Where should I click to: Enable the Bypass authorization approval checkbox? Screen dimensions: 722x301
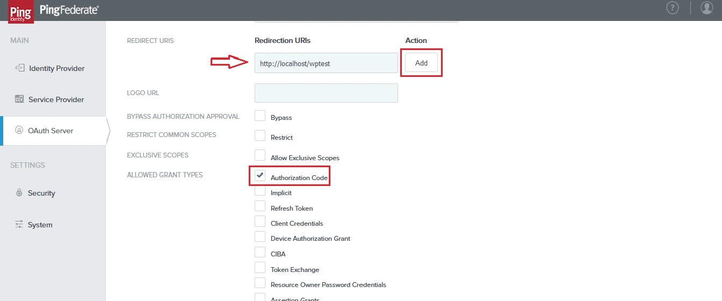tap(260, 116)
